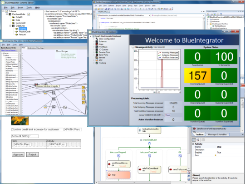This screenshot has height=184, width=245.
Task: Switch to the Messages & Variables tab
Action: (217, 134)
